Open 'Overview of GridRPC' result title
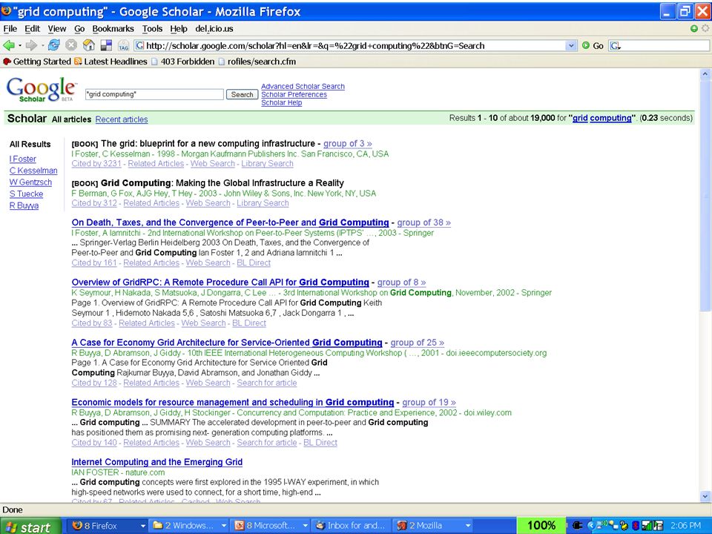The width and height of the screenshot is (712, 534). tap(220, 282)
